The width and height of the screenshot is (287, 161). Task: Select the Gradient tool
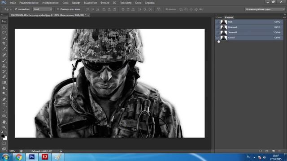click(4, 82)
